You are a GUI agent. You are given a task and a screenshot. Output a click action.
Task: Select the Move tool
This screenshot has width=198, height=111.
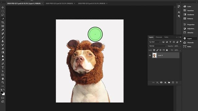[x=3, y=7]
